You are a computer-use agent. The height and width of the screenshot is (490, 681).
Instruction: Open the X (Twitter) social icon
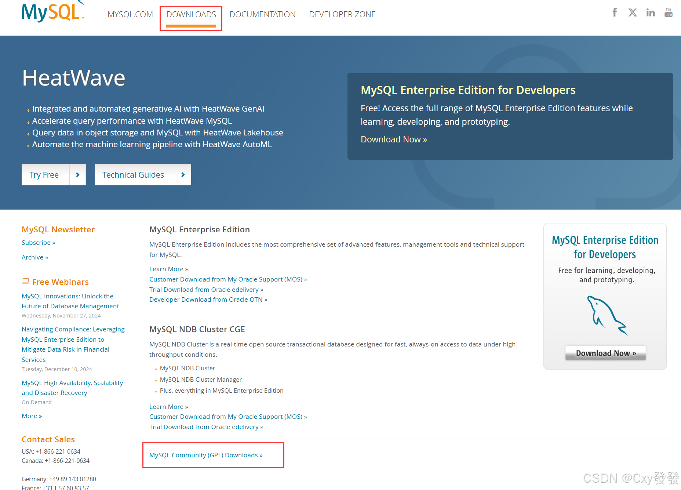[x=633, y=12]
